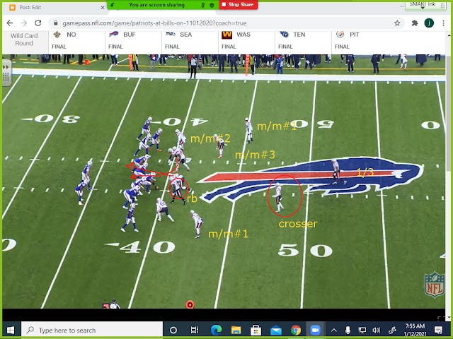
Task: Show hidden system tray icons
Action: pos(334,330)
